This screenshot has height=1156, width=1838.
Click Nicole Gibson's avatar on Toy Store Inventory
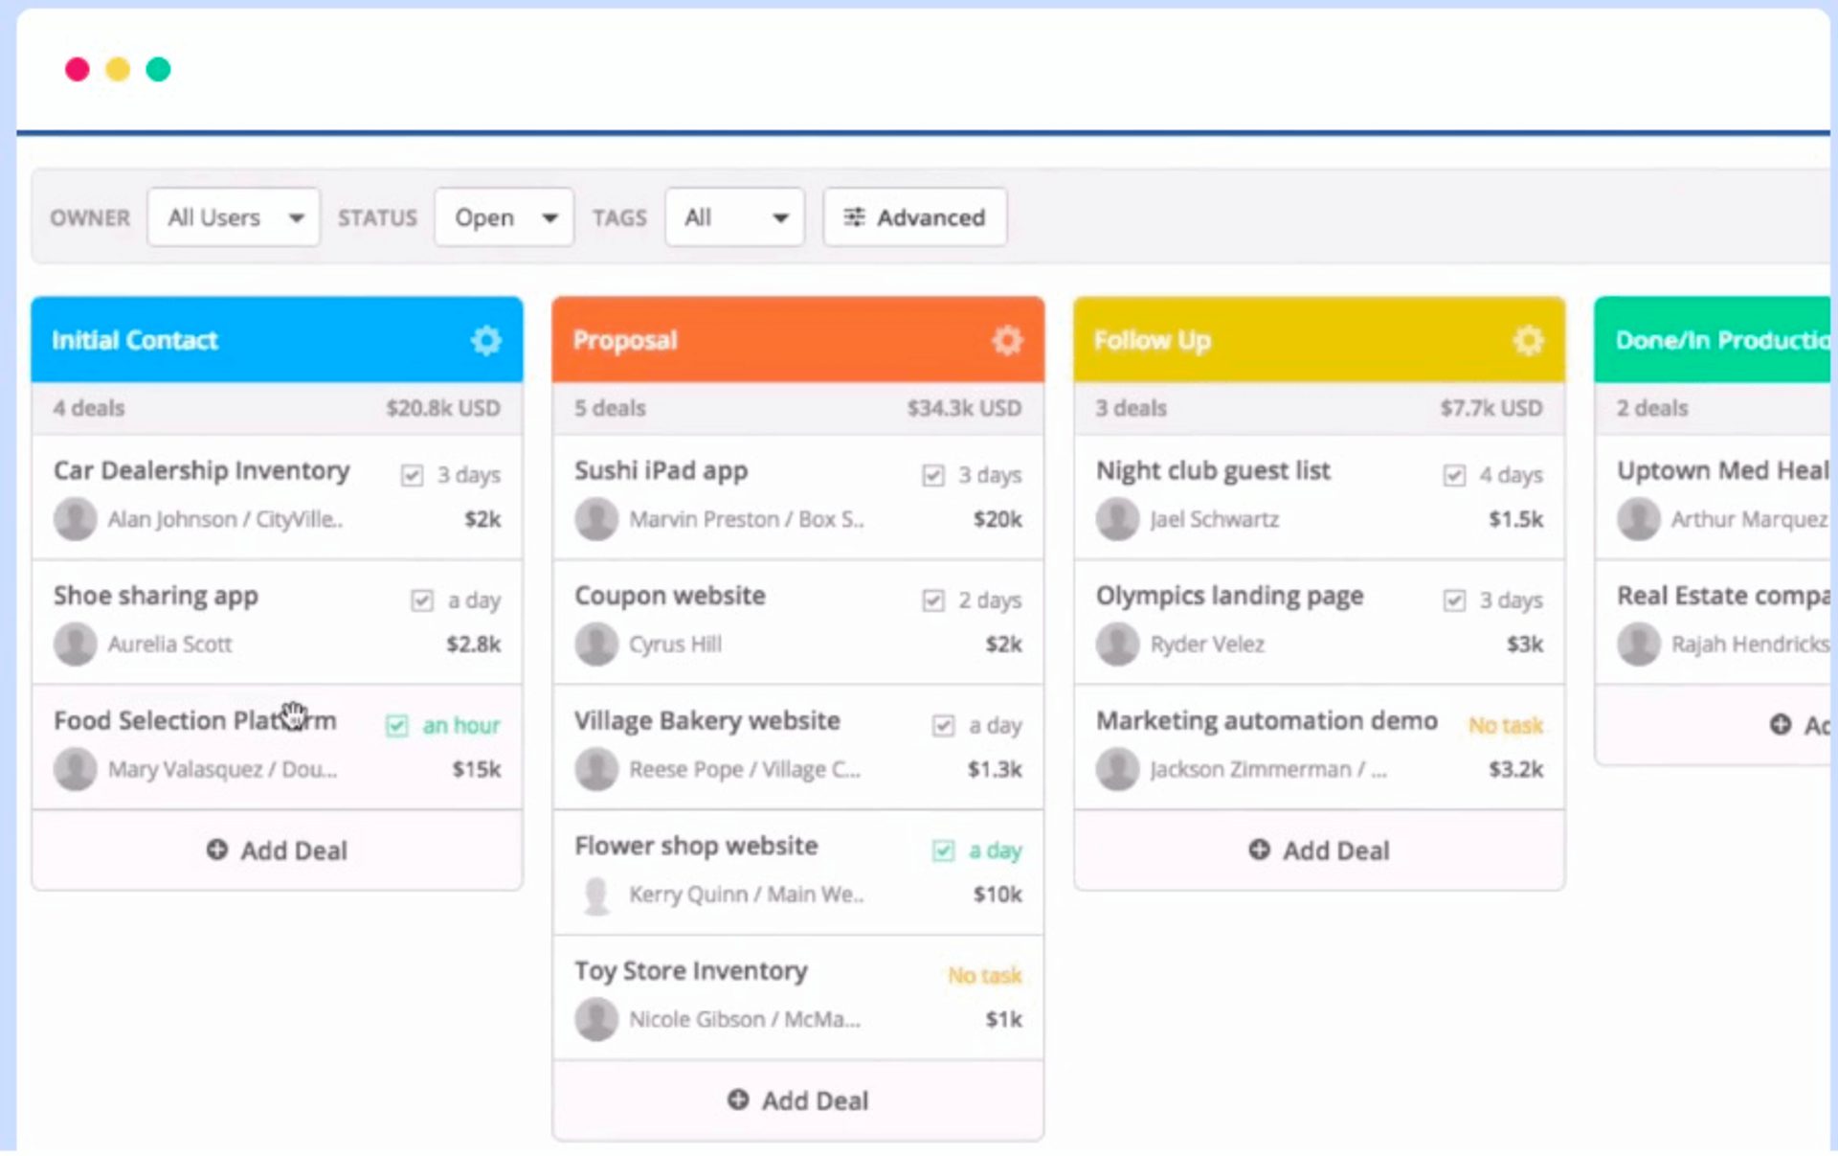tap(596, 1019)
